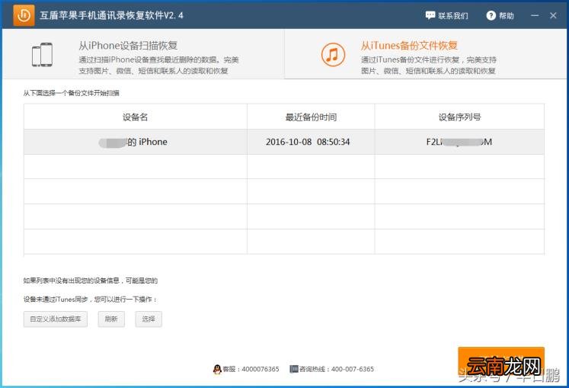Screen dimensions: 569x388
Task: Switch to 从iTunes备份文件恢复 tab
Action: pyautogui.click(x=426, y=54)
